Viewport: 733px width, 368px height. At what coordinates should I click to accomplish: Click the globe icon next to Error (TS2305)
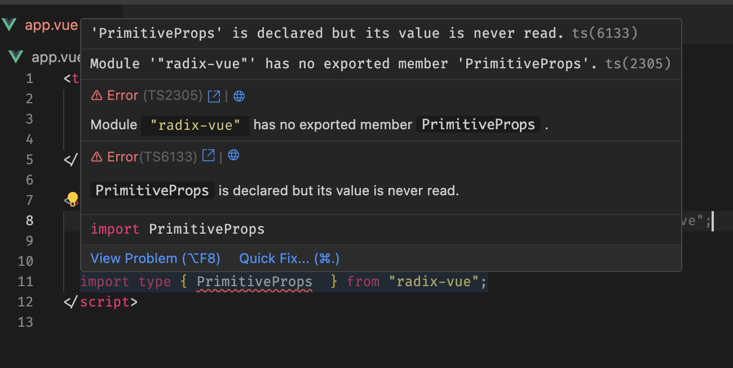point(239,95)
